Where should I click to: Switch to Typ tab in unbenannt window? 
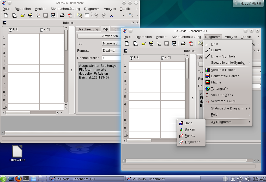105,29
